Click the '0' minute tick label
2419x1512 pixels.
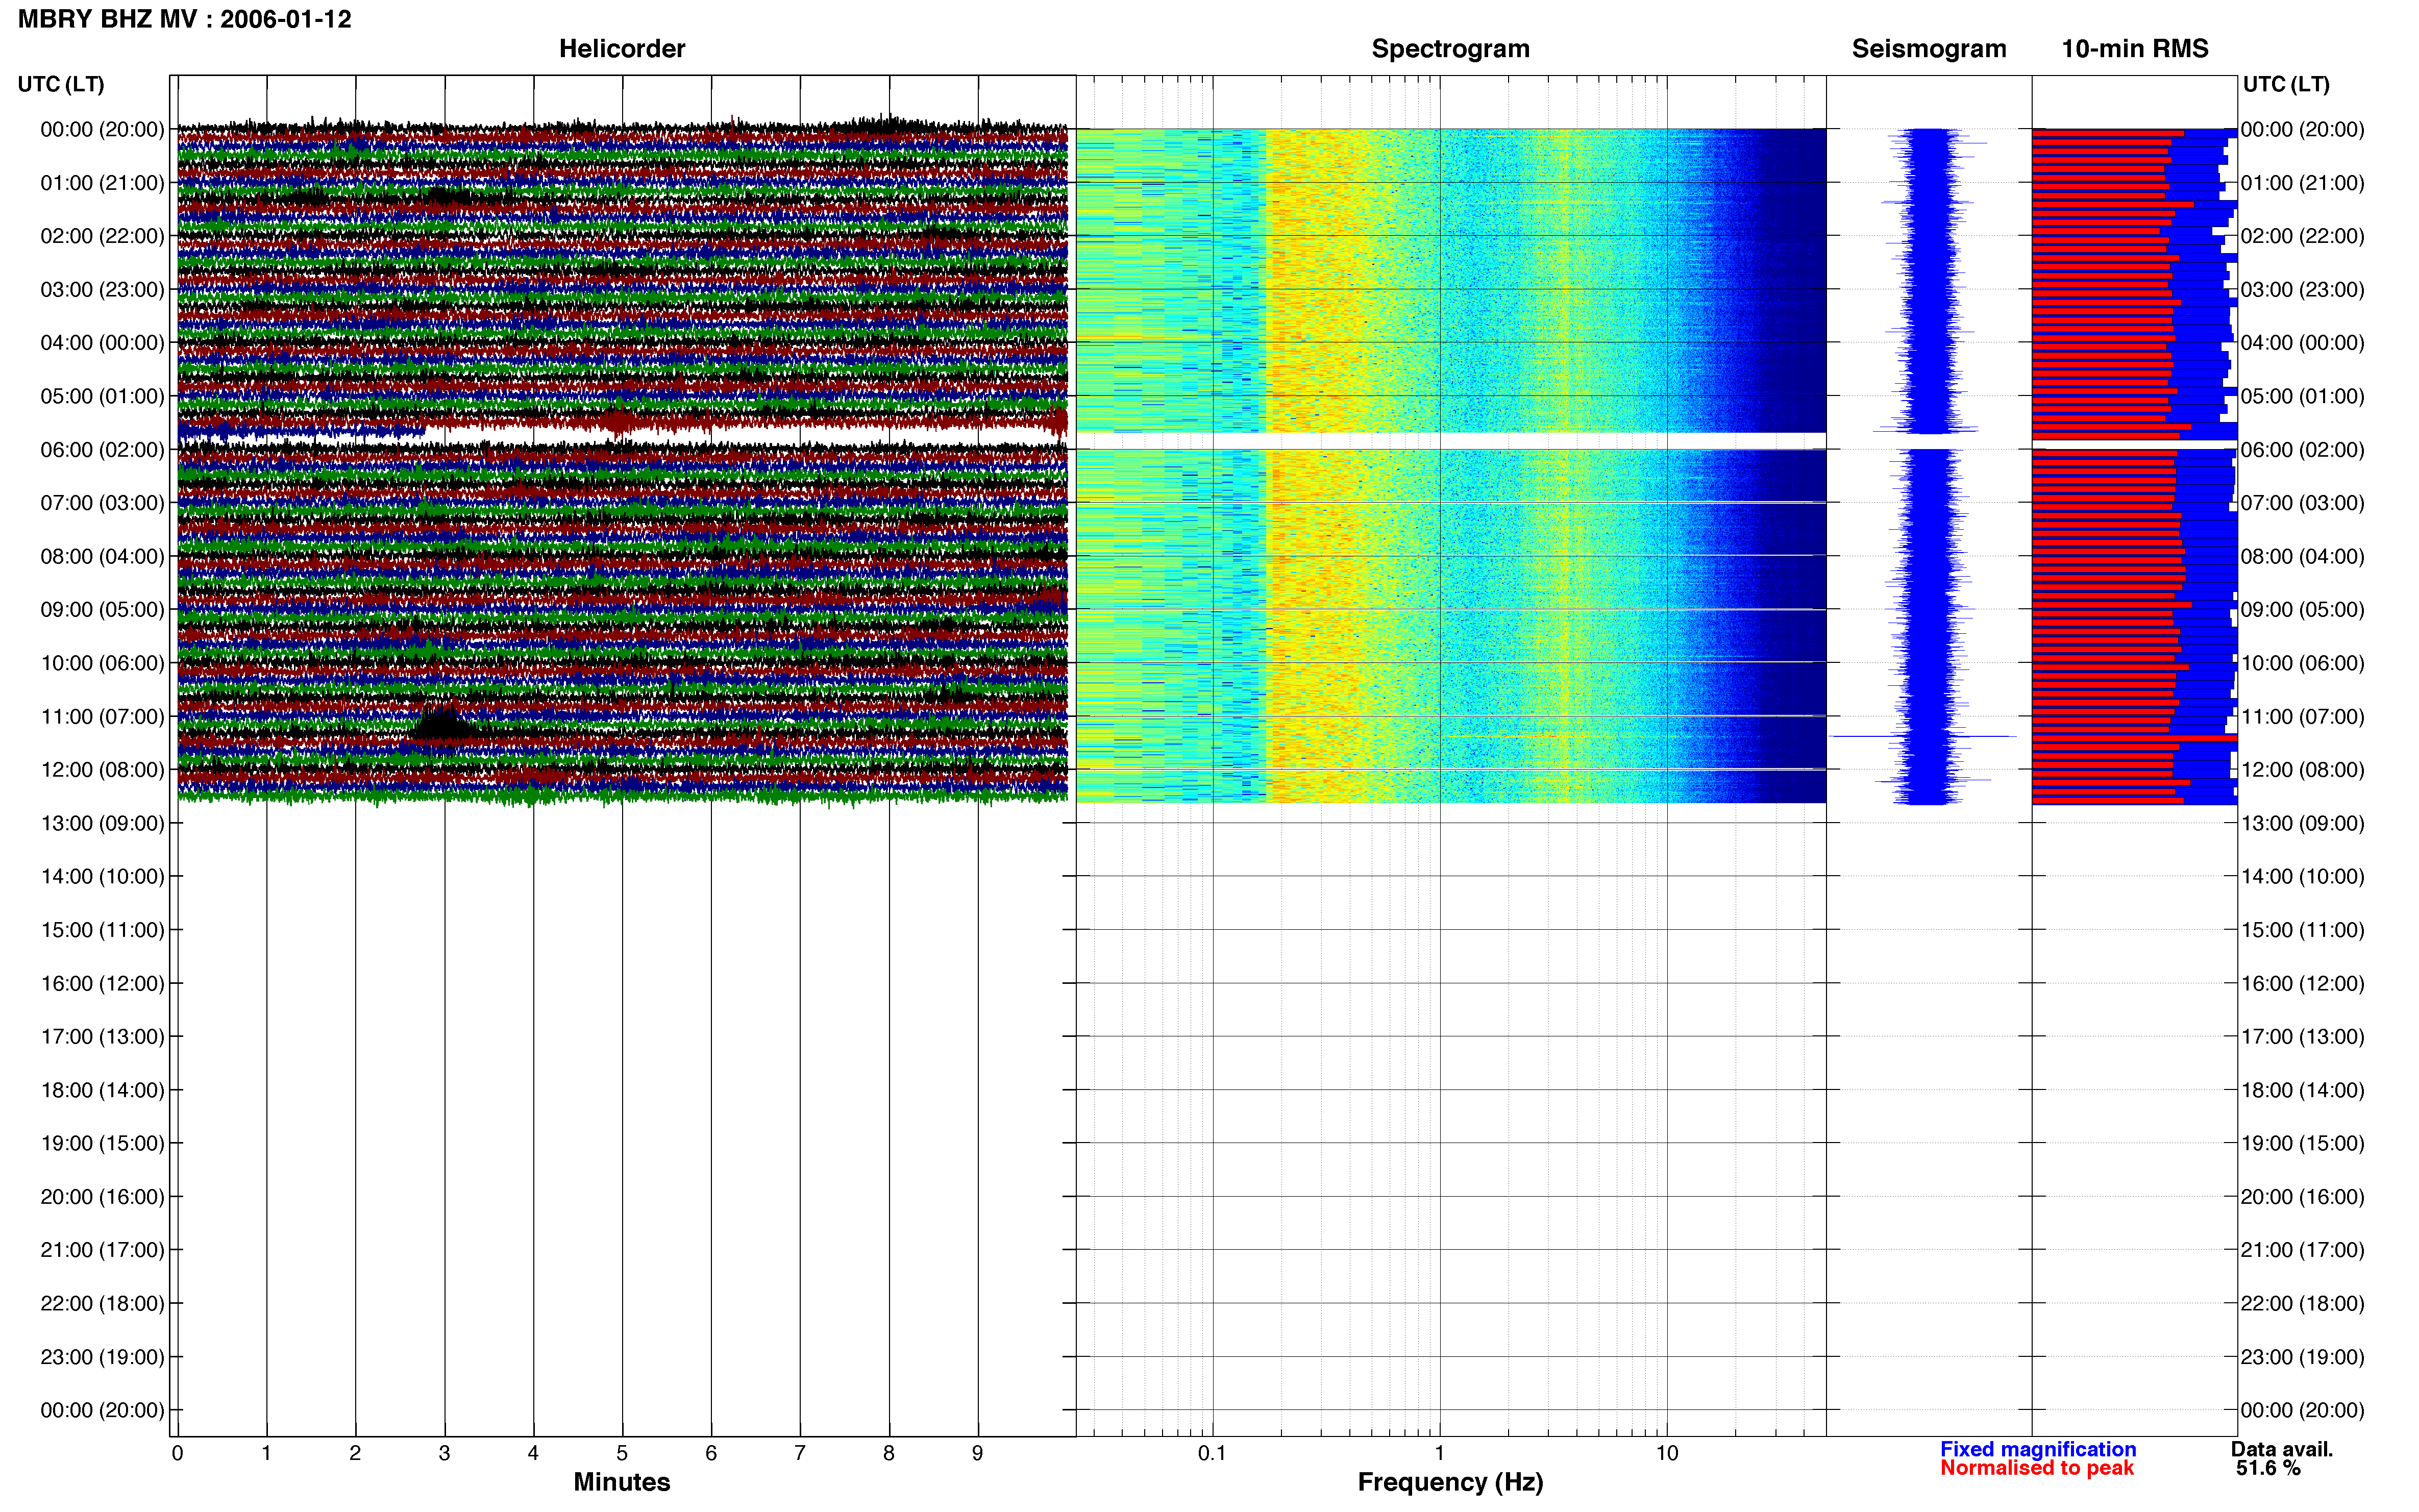click(x=177, y=1454)
